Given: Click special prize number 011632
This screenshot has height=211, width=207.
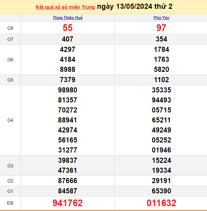Looking at the screenshot, I should coord(161,203).
